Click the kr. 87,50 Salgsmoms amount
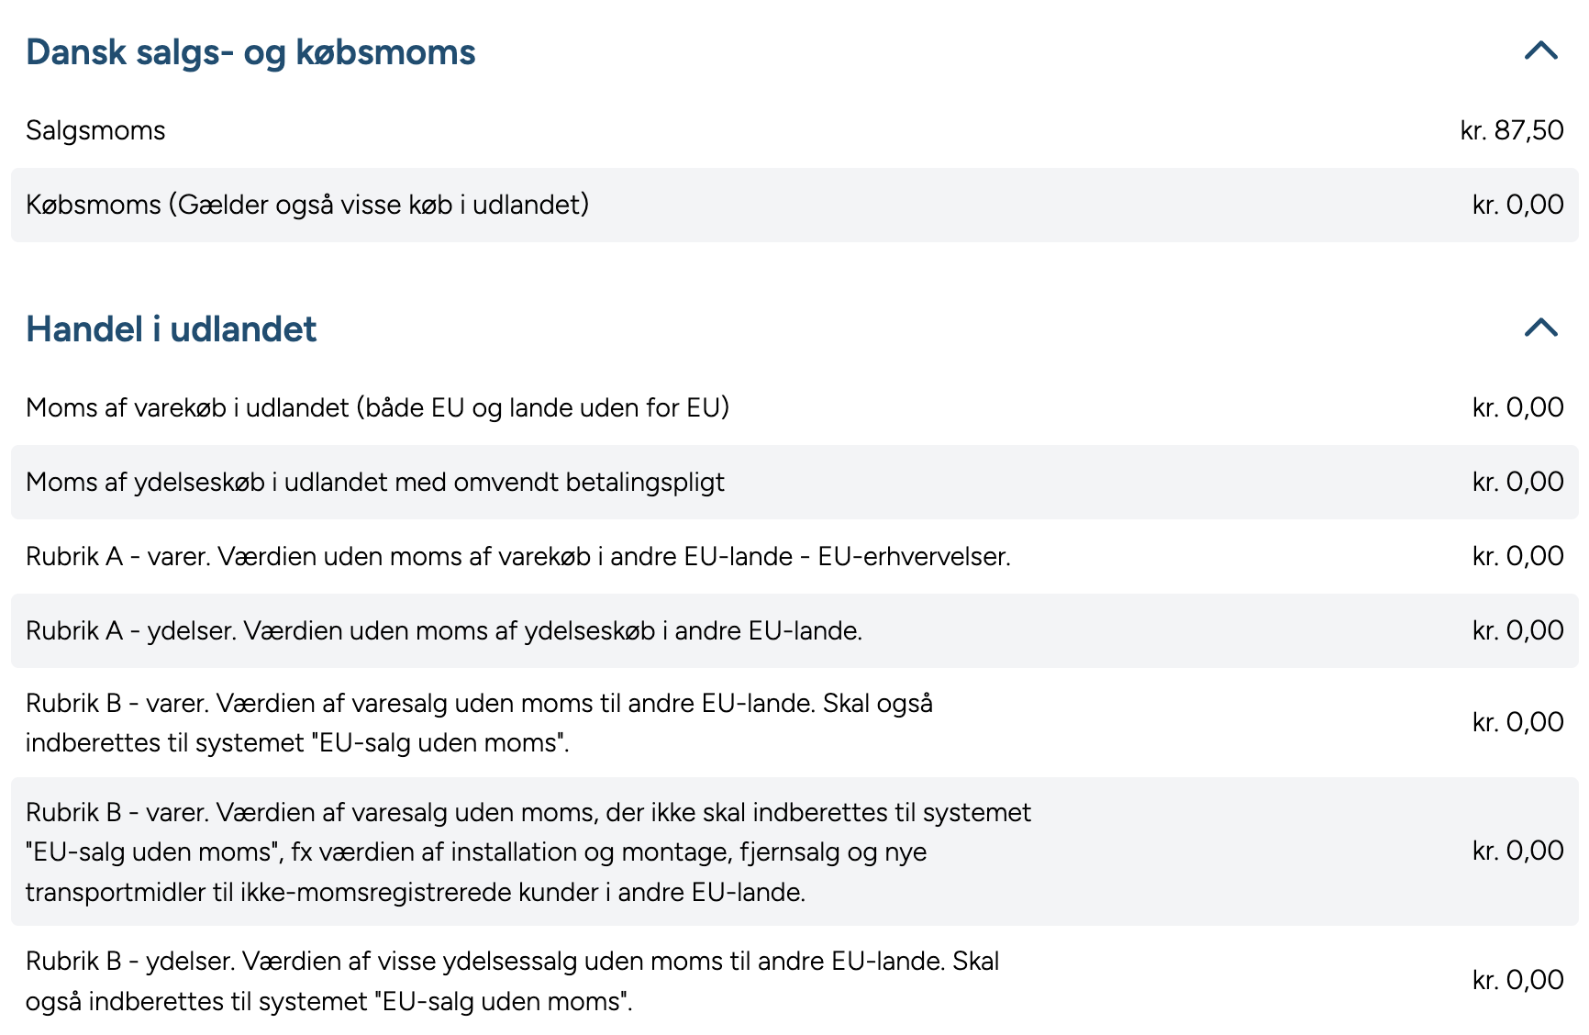The image size is (1589, 1035). click(x=1511, y=130)
